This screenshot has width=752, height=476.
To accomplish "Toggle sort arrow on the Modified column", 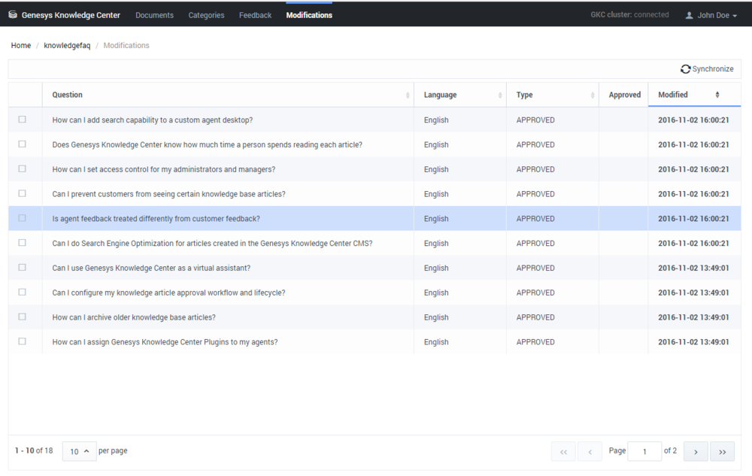I will pyautogui.click(x=717, y=95).
